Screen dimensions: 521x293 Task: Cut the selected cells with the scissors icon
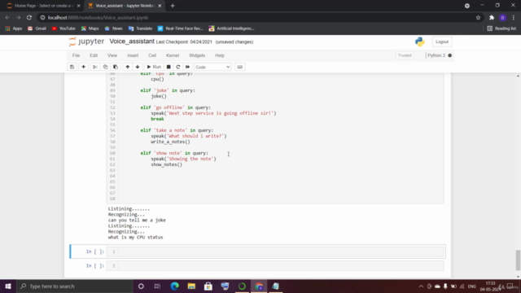(95, 67)
